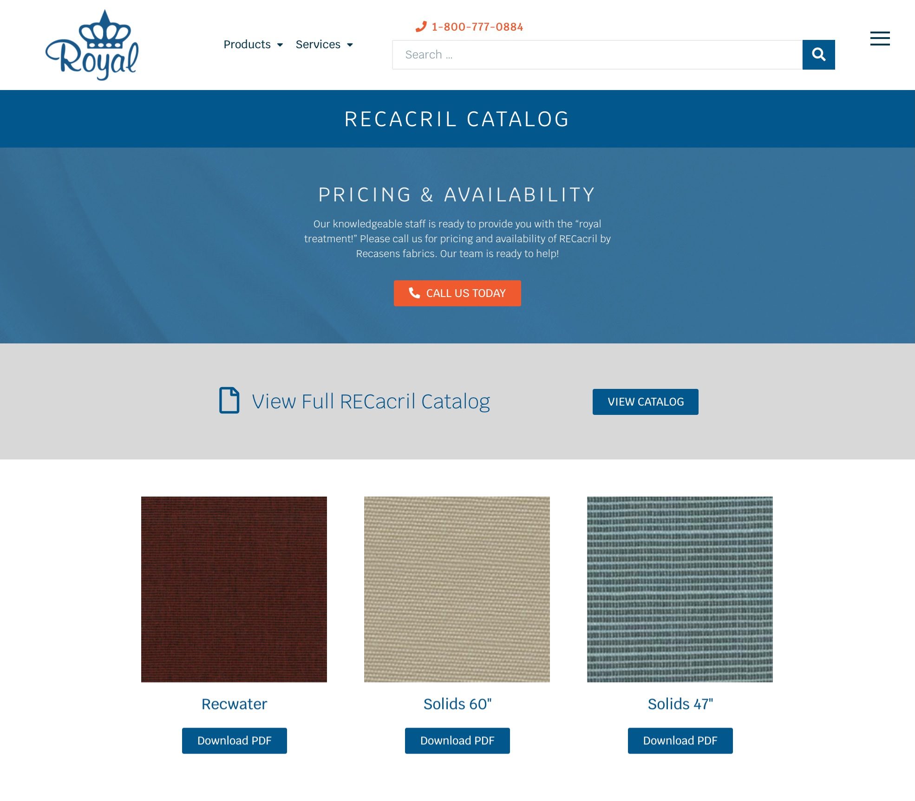Click the Royal crown logo
The image size is (915, 801).
click(92, 45)
